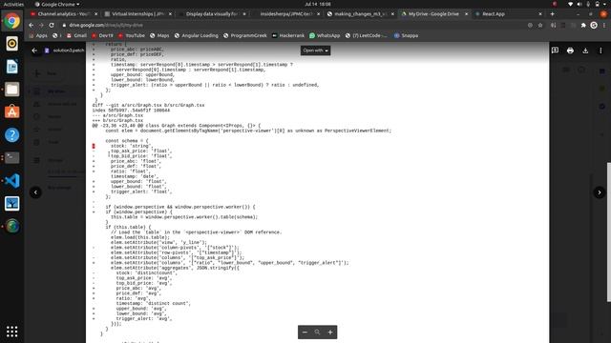Switch to Channel analytics tab
This screenshot has width=611, height=343.
point(63,14)
